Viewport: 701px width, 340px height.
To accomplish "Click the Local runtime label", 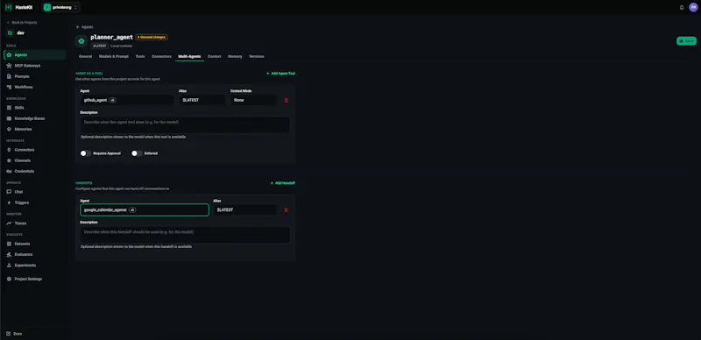I will click(x=122, y=46).
